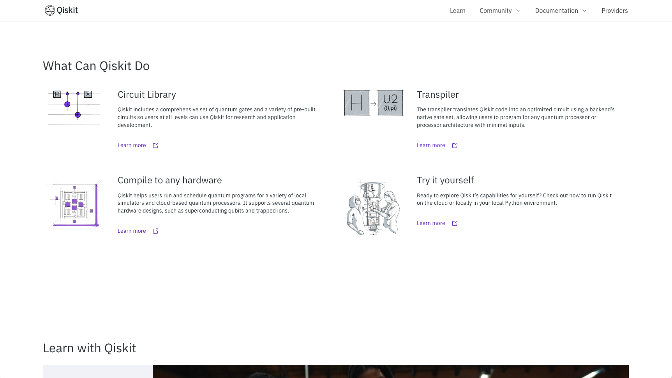Click the external link icon beside Circuit Library's Learn more
672x378 pixels.
[x=155, y=145]
